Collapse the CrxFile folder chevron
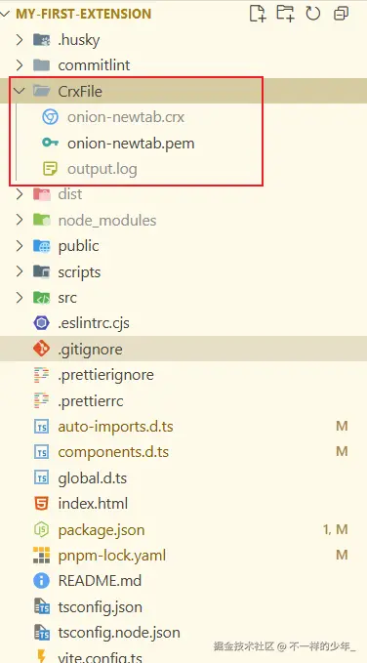Viewport: 367px width, 663px height. click(x=19, y=91)
